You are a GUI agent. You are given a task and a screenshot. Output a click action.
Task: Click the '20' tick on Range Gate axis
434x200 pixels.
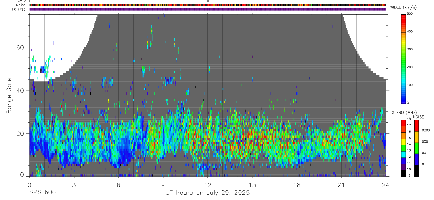click(x=21, y=133)
